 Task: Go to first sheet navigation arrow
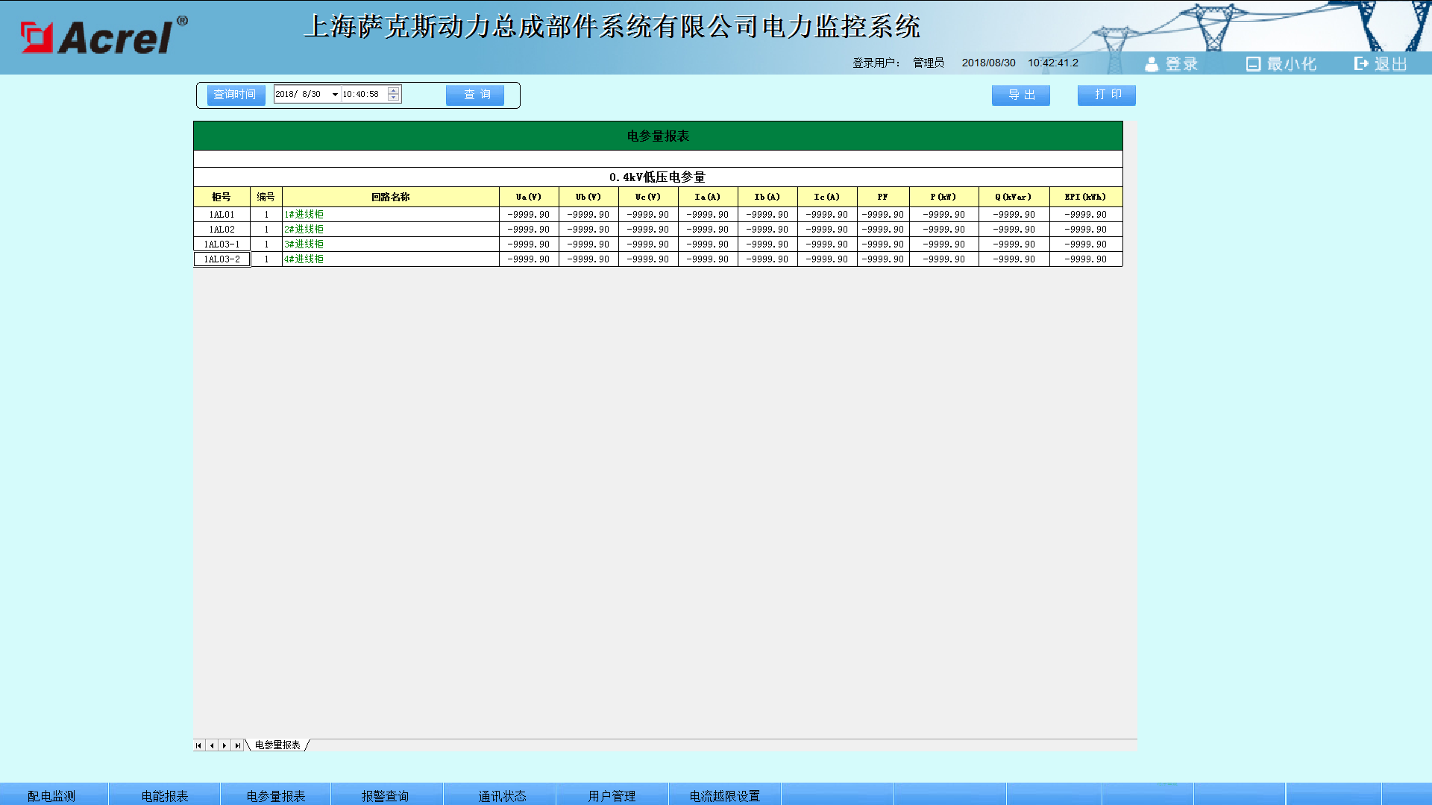pyautogui.click(x=198, y=745)
